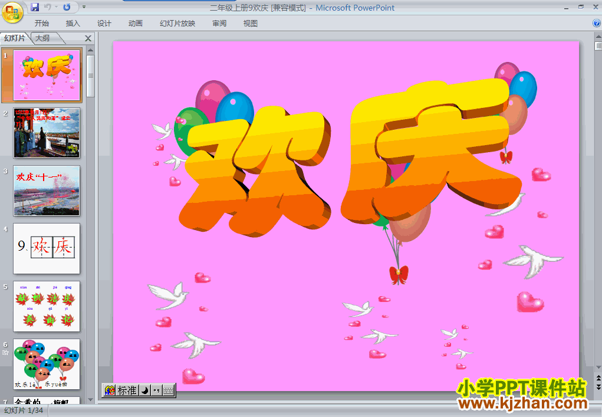This screenshot has height=417, width=602.
Task: Expand the Customize Quick Access Toolbar dropdown
Action: [84, 7]
